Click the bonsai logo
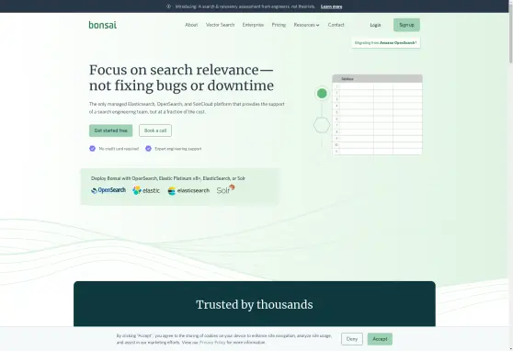This screenshot has height=351, width=513. (103, 25)
